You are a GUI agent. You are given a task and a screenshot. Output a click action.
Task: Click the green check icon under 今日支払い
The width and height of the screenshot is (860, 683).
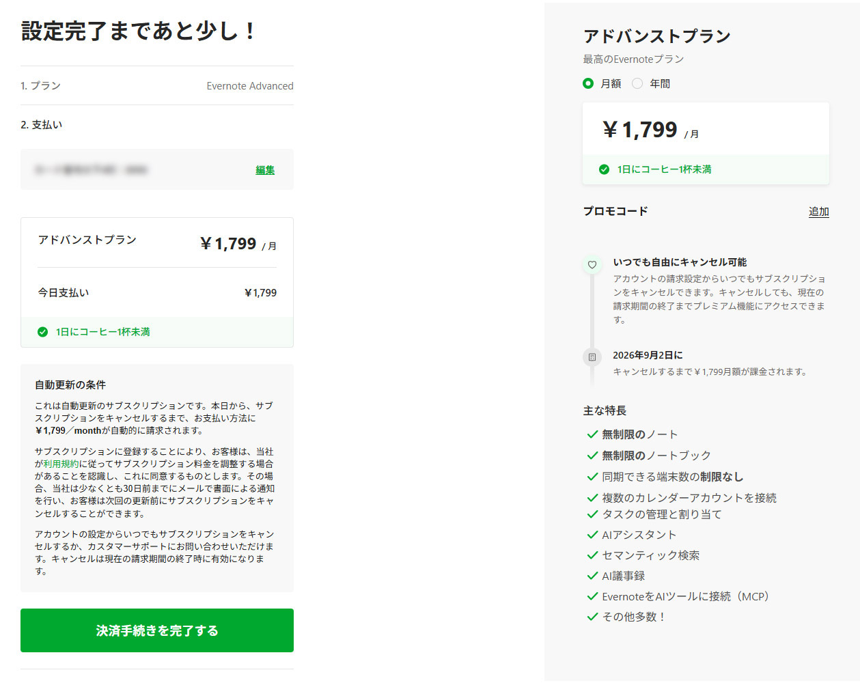click(42, 332)
